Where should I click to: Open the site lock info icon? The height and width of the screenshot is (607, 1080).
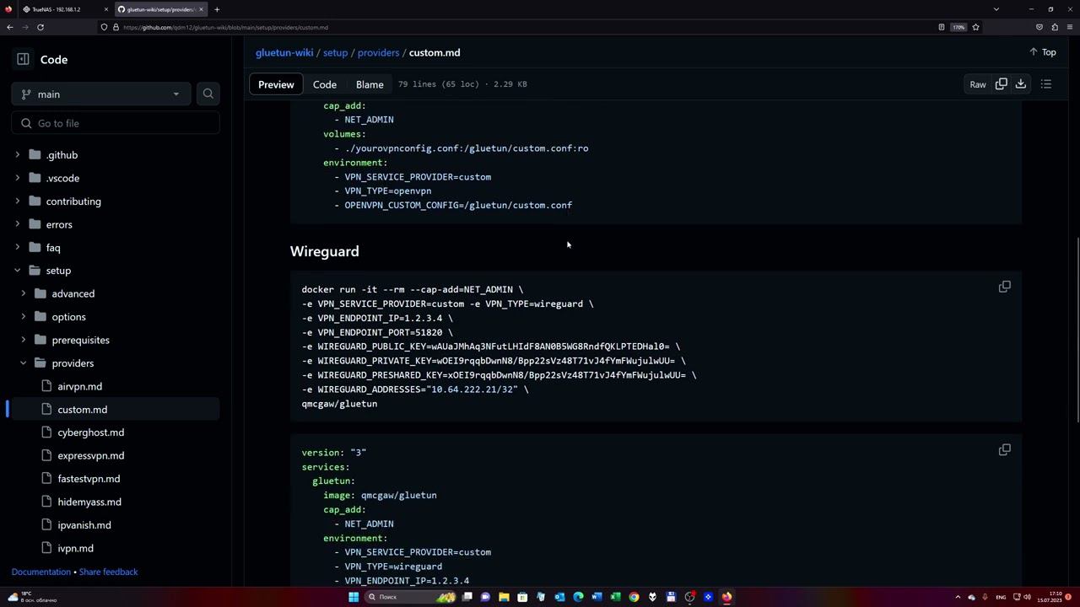(x=116, y=27)
